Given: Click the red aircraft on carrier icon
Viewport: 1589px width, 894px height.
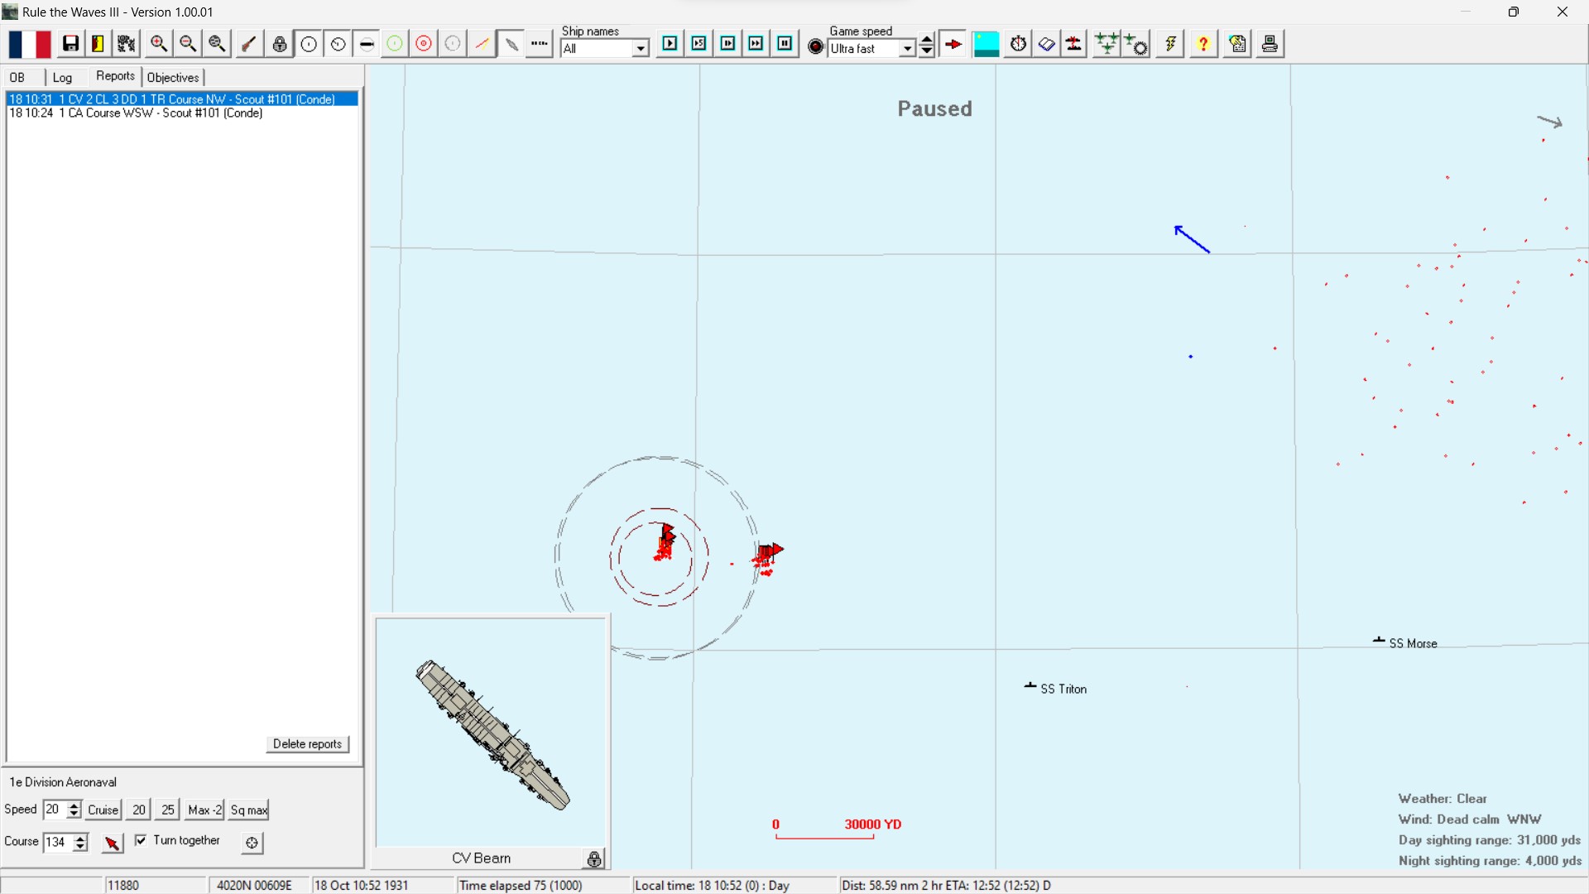Looking at the screenshot, I should (x=1075, y=44).
